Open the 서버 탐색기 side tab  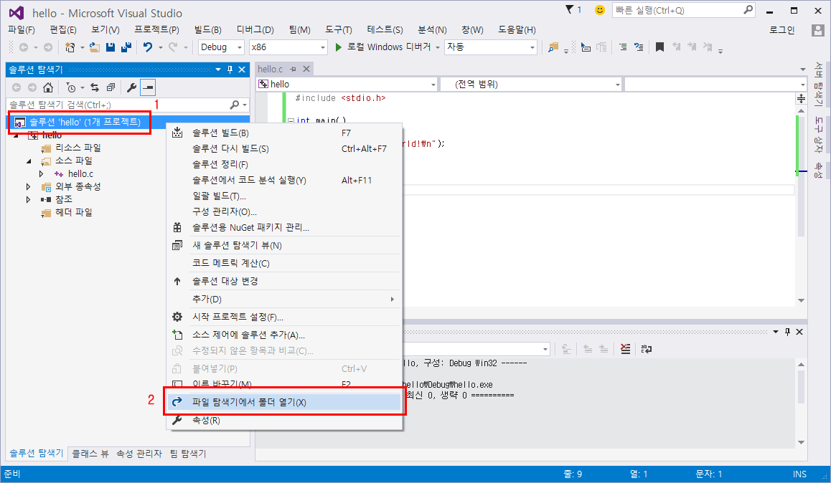[x=819, y=84]
